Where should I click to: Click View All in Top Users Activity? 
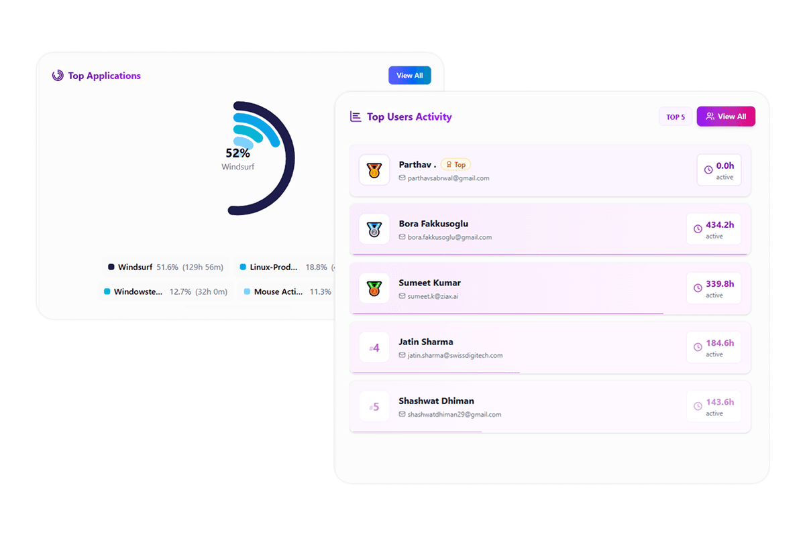[725, 117]
